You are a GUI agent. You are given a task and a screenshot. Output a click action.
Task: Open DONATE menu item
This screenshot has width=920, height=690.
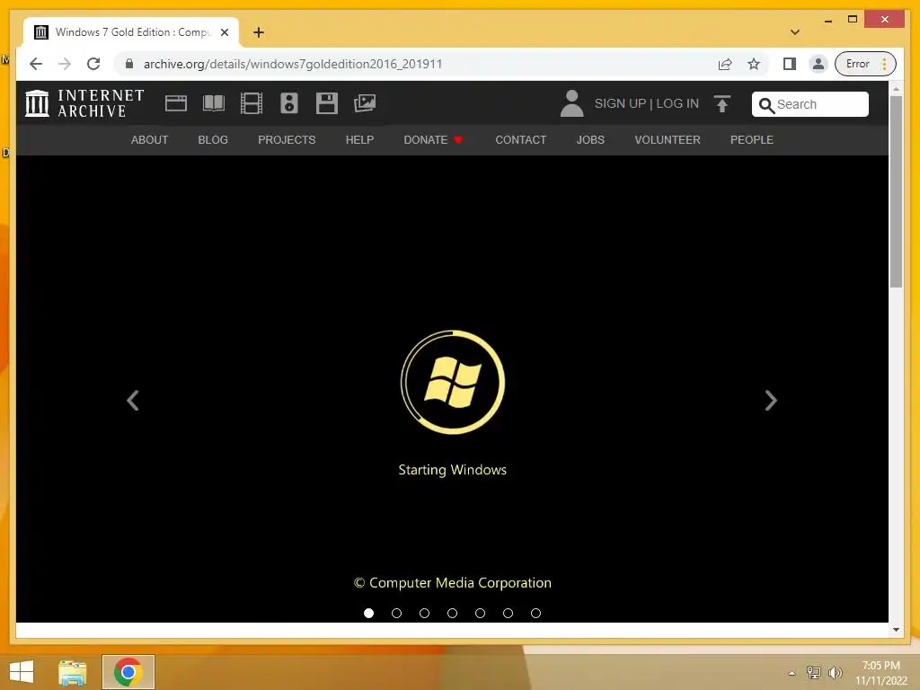[x=433, y=140]
